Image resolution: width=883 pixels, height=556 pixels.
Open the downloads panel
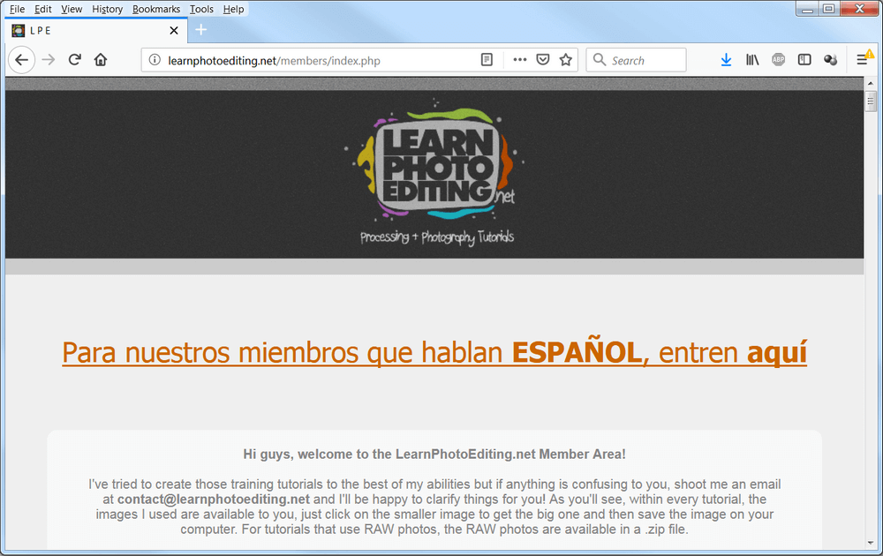coord(726,60)
